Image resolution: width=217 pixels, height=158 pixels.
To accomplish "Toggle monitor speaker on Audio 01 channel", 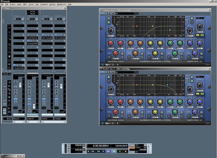I will point(29,107).
